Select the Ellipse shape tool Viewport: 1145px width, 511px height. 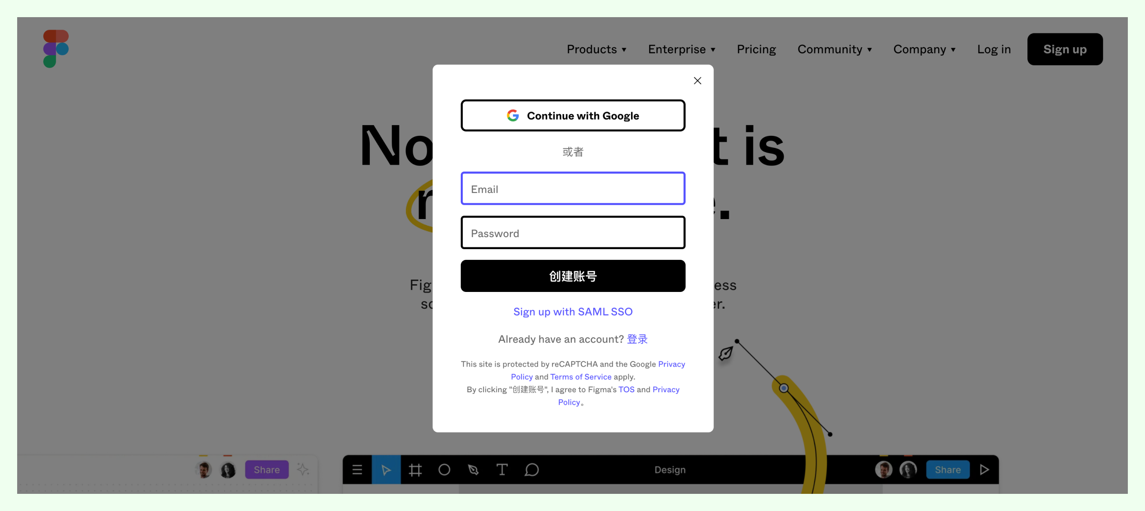[x=444, y=470]
